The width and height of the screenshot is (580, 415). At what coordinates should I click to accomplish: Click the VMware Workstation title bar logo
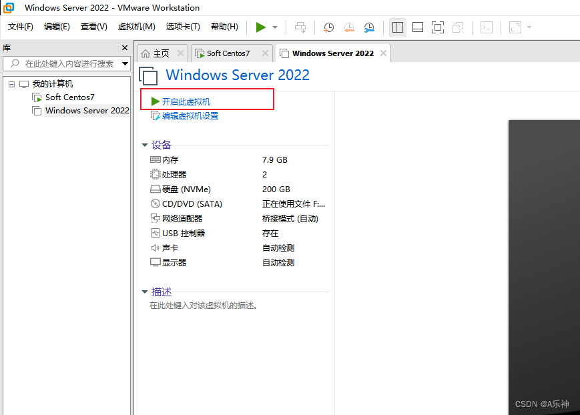tap(9, 7)
